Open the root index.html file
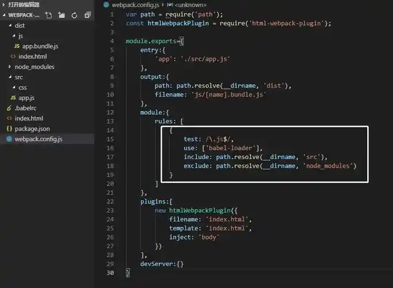 click(29, 119)
